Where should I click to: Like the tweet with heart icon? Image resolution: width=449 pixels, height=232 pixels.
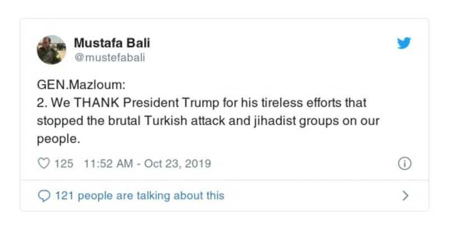click(x=43, y=164)
